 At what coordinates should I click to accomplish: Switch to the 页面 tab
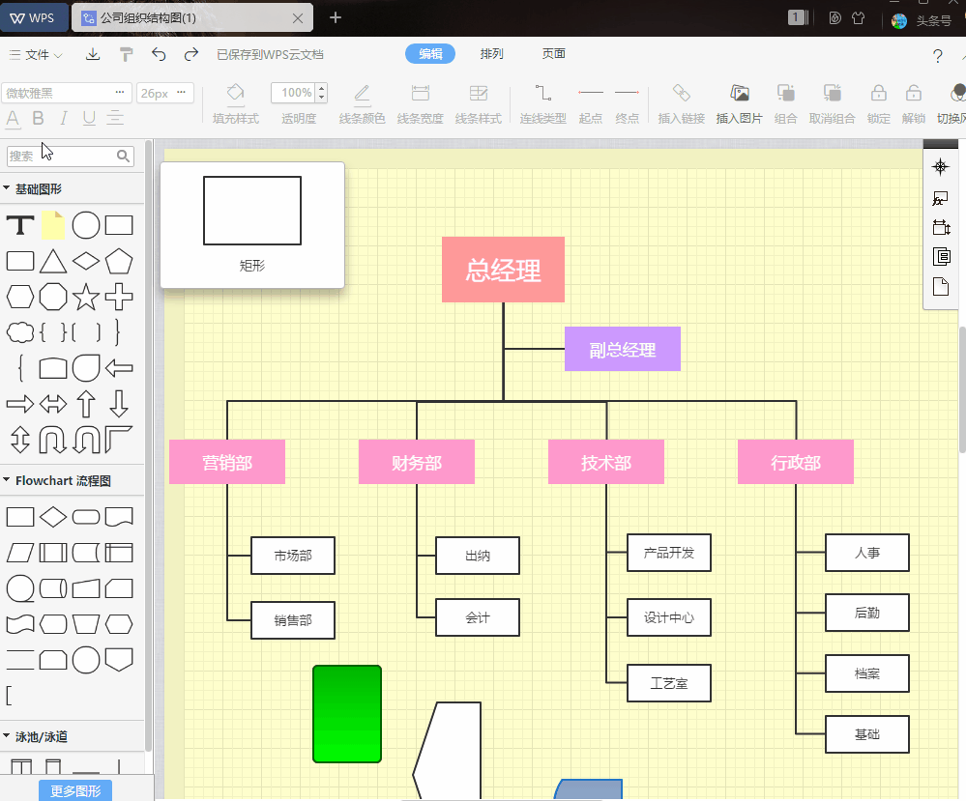(553, 54)
